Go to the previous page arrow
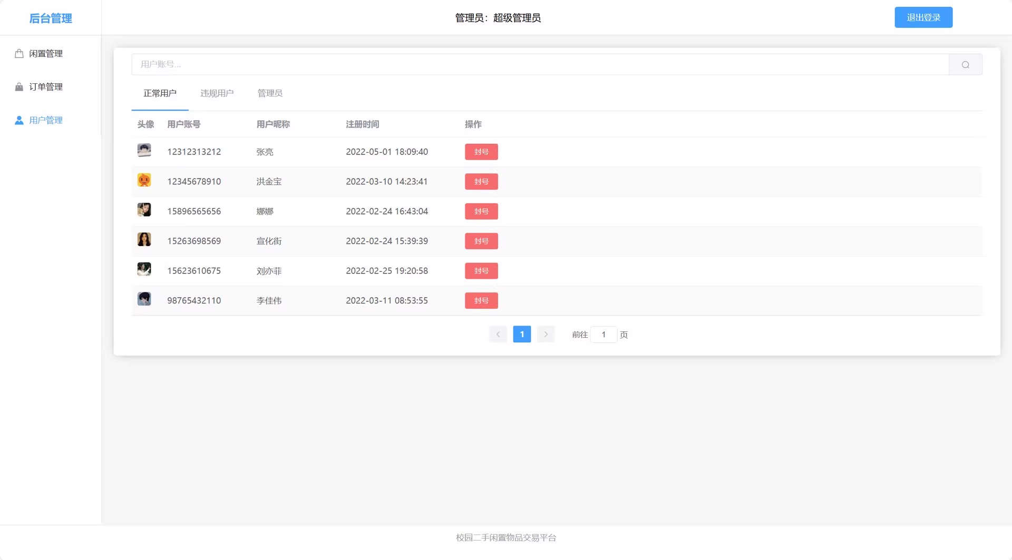 point(498,335)
